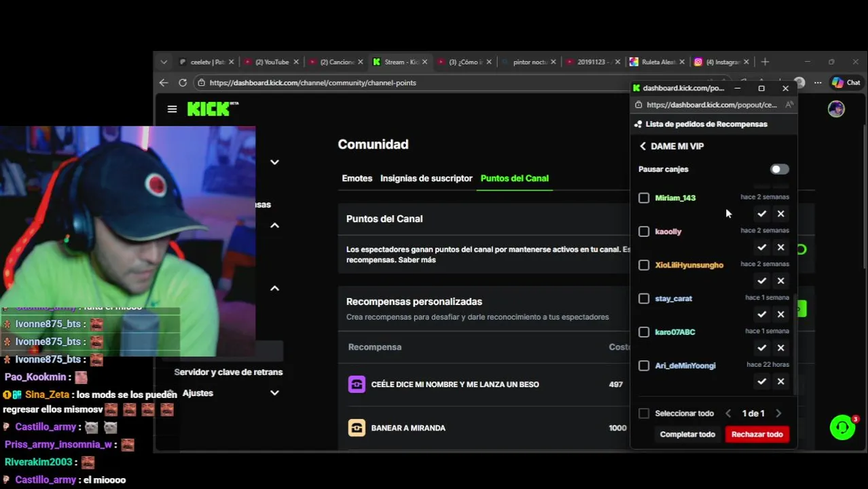
Task: Go back in the main browser window
Action: 164,83
